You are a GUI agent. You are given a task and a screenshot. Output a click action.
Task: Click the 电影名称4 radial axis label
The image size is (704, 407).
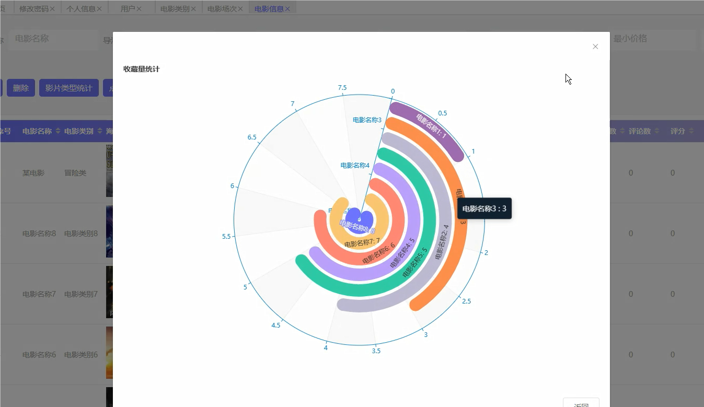tap(355, 166)
